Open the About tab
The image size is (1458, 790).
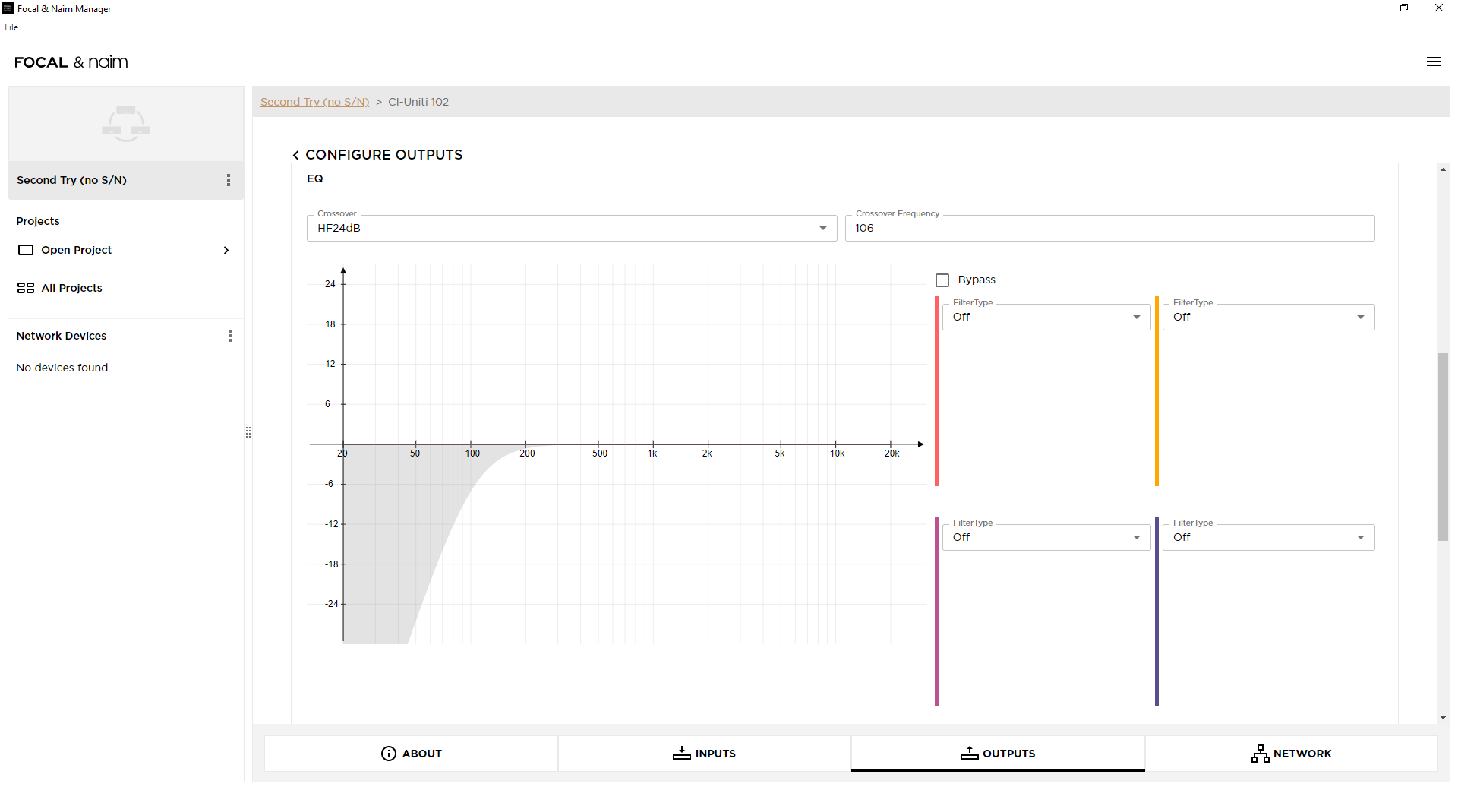(411, 754)
